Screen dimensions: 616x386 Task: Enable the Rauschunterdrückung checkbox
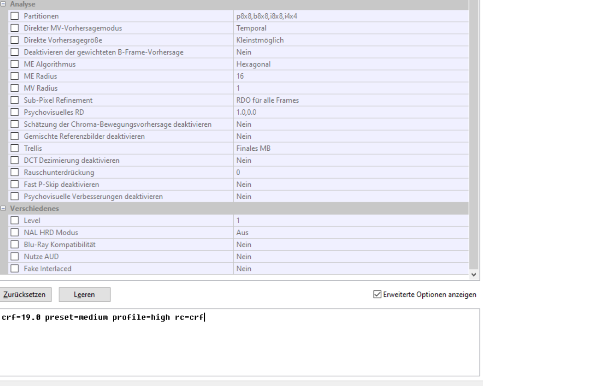(15, 172)
